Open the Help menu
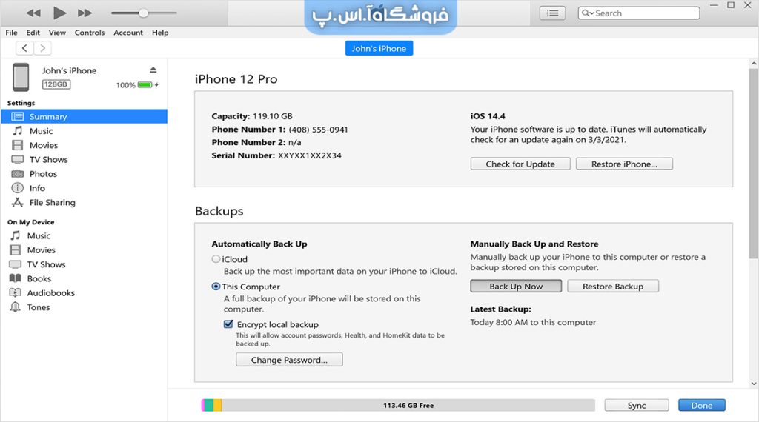Viewport: 759px width, 422px height. pyautogui.click(x=160, y=33)
